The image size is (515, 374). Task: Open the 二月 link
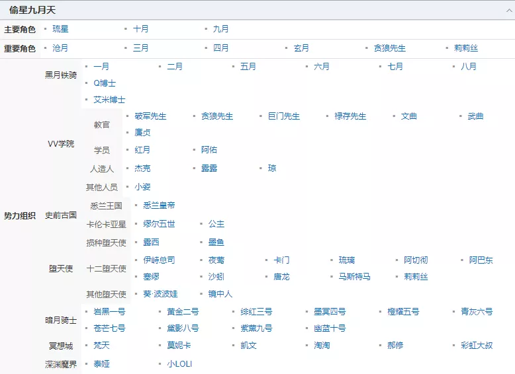coord(175,67)
